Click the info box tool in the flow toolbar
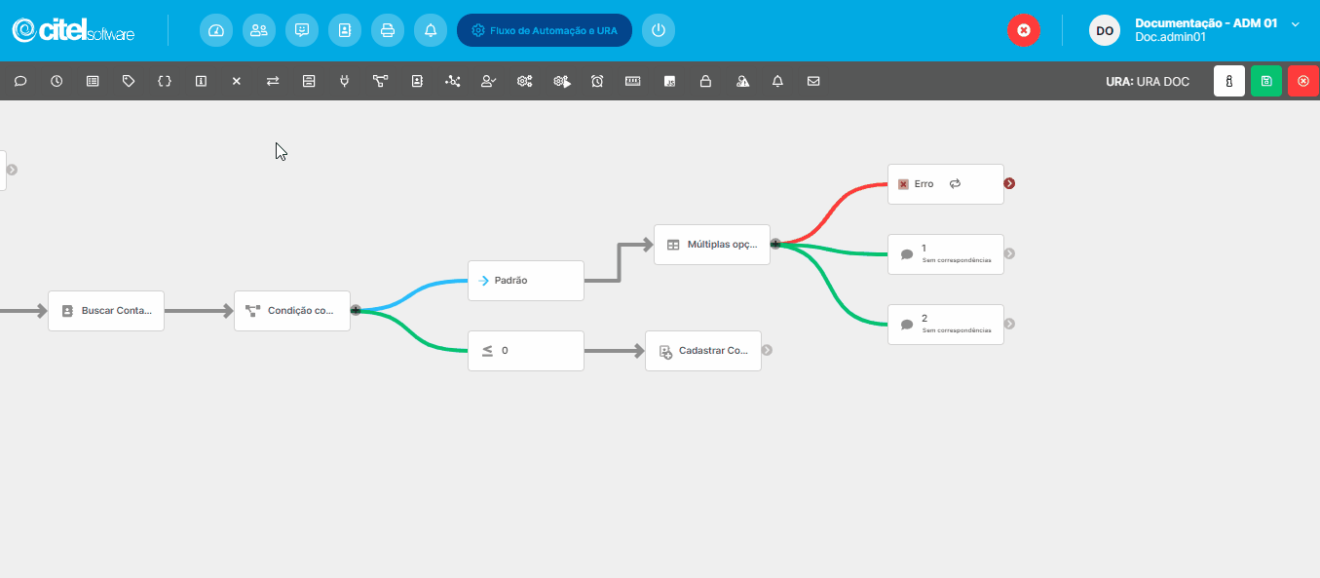The height and width of the screenshot is (578, 1320). click(x=201, y=82)
